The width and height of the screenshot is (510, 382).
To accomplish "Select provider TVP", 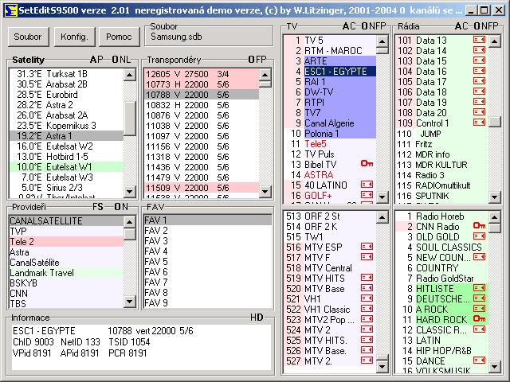I will (66, 232).
